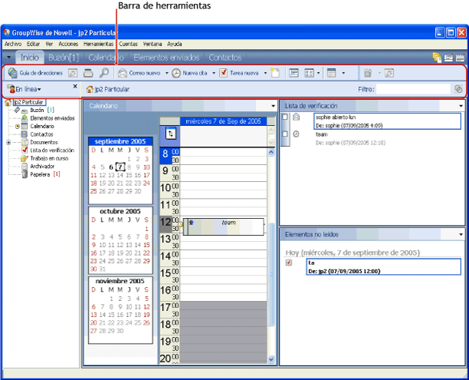Viewport: 469px width, 380px height.
Task: Open the Editar menu
Action: (x=33, y=44)
